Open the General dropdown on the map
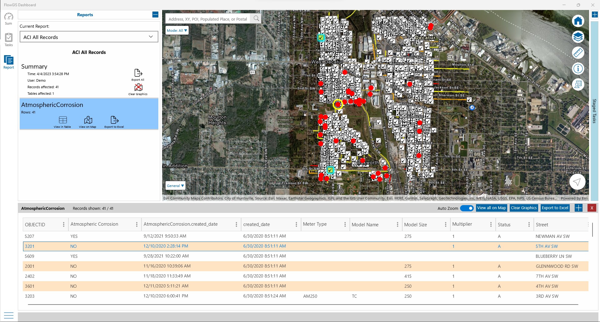 click(175, 185)
